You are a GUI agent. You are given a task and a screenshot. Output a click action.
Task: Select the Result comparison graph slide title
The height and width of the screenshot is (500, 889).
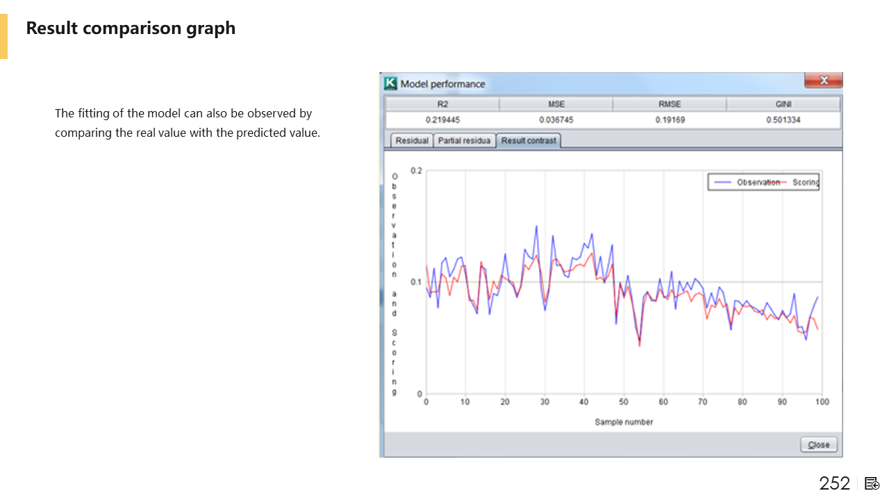131,28
